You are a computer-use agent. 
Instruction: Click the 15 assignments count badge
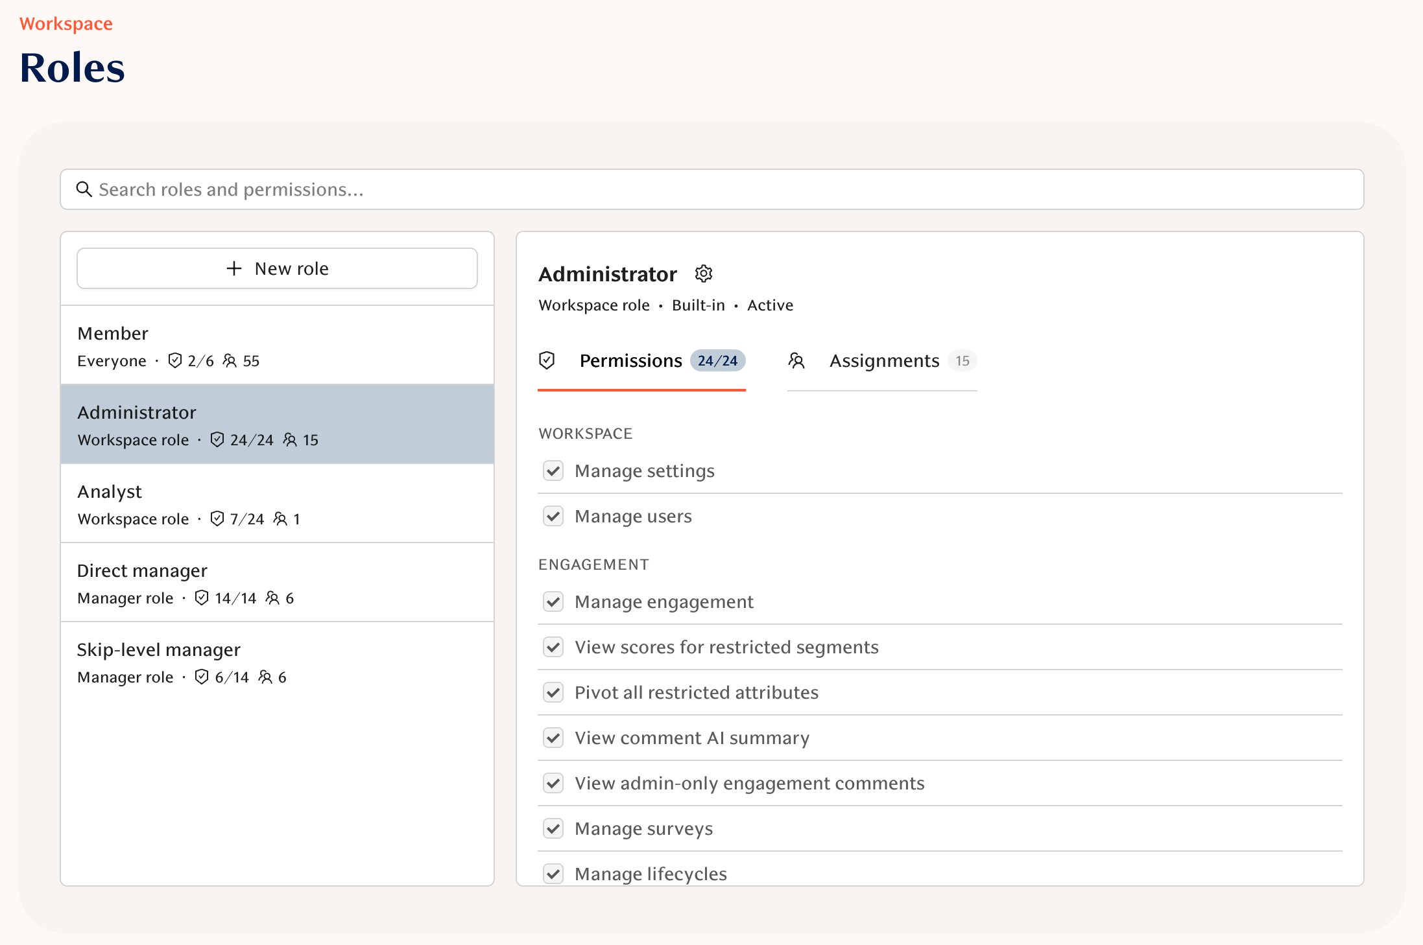963,360
